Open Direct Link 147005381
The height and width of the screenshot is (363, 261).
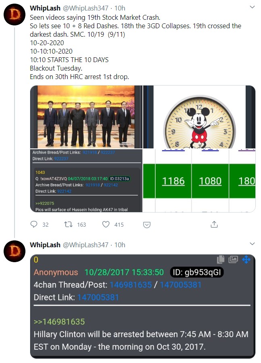(98, 297)
